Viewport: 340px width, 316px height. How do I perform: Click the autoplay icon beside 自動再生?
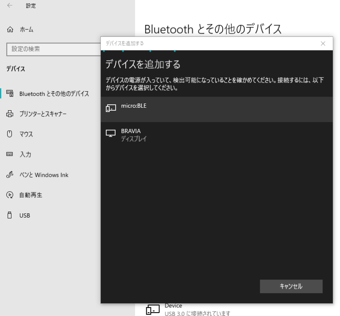(x=10, y=196)
